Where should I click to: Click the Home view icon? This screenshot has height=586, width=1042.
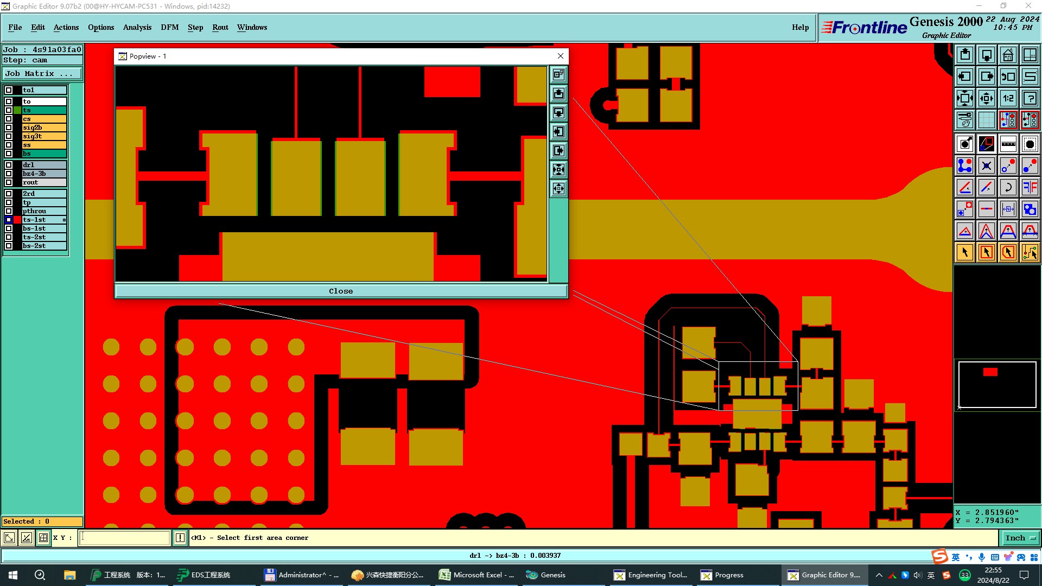pos(1008,55)
